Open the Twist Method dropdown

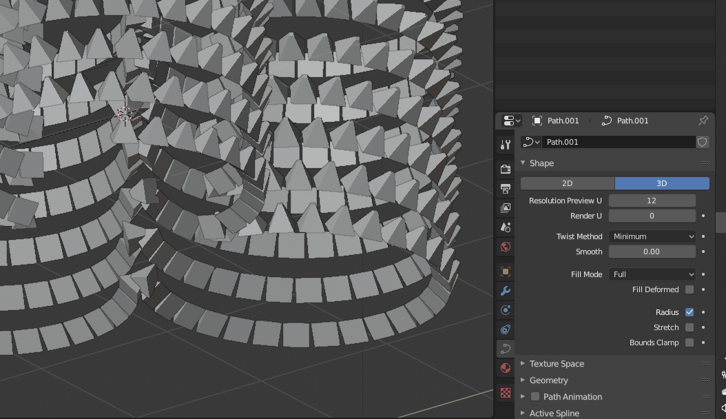(x=652, y=236)
